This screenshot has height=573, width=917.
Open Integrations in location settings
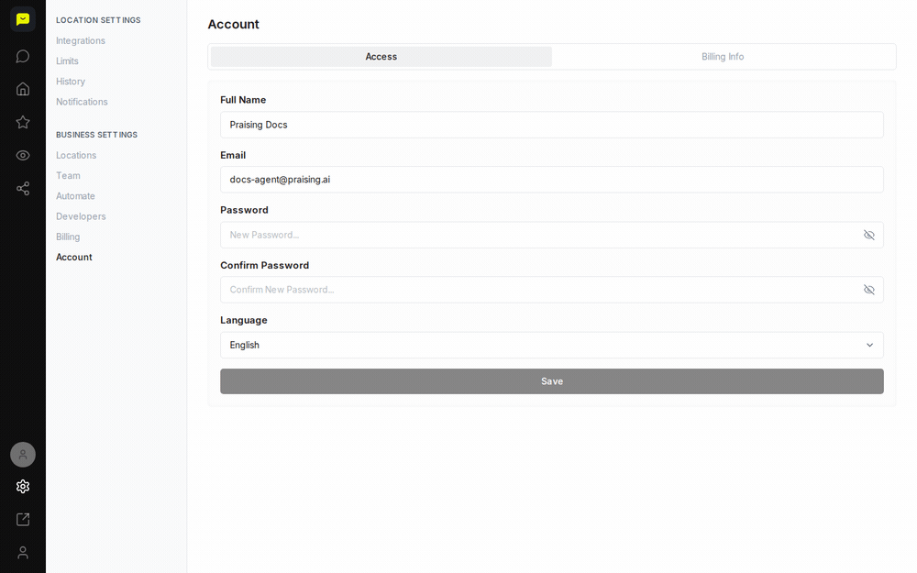point(81,40)
